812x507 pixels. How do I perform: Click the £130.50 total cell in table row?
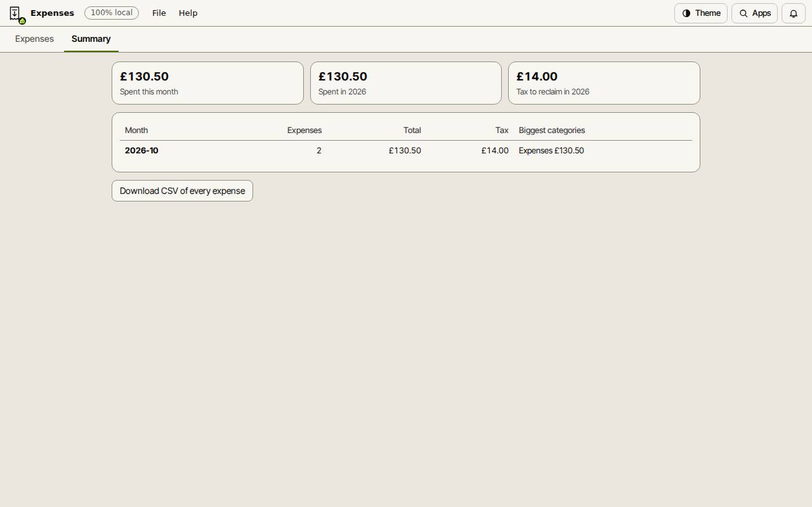pos(405,150)
